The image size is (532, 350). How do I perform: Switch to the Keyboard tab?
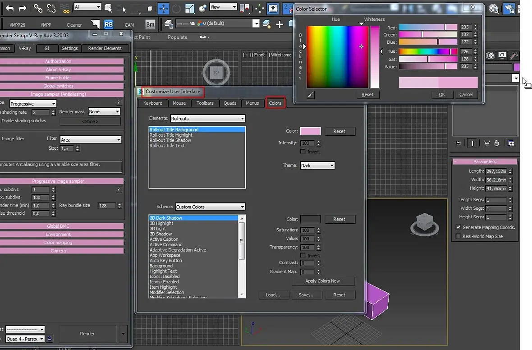(153, 103)
